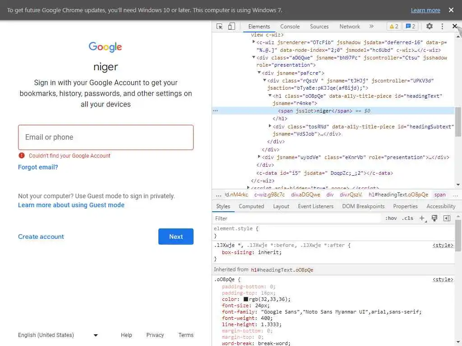This screenshot has height=346, width=462.
Task: Select the Computed pane tab
Action: tap(251, 206)
